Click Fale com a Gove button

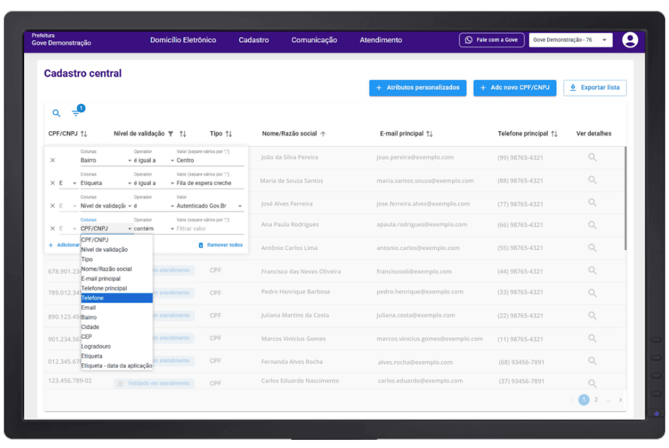click(491, 40)
